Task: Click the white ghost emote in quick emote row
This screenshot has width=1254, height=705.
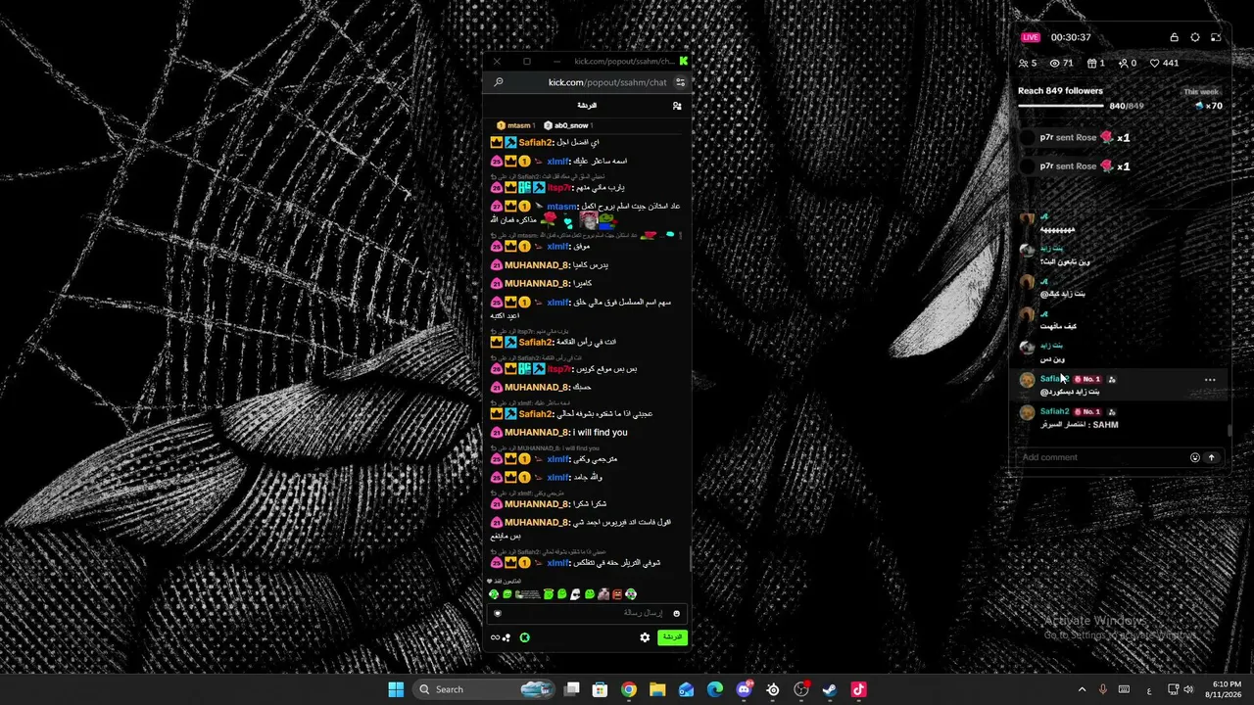Action: pos(576,594)
